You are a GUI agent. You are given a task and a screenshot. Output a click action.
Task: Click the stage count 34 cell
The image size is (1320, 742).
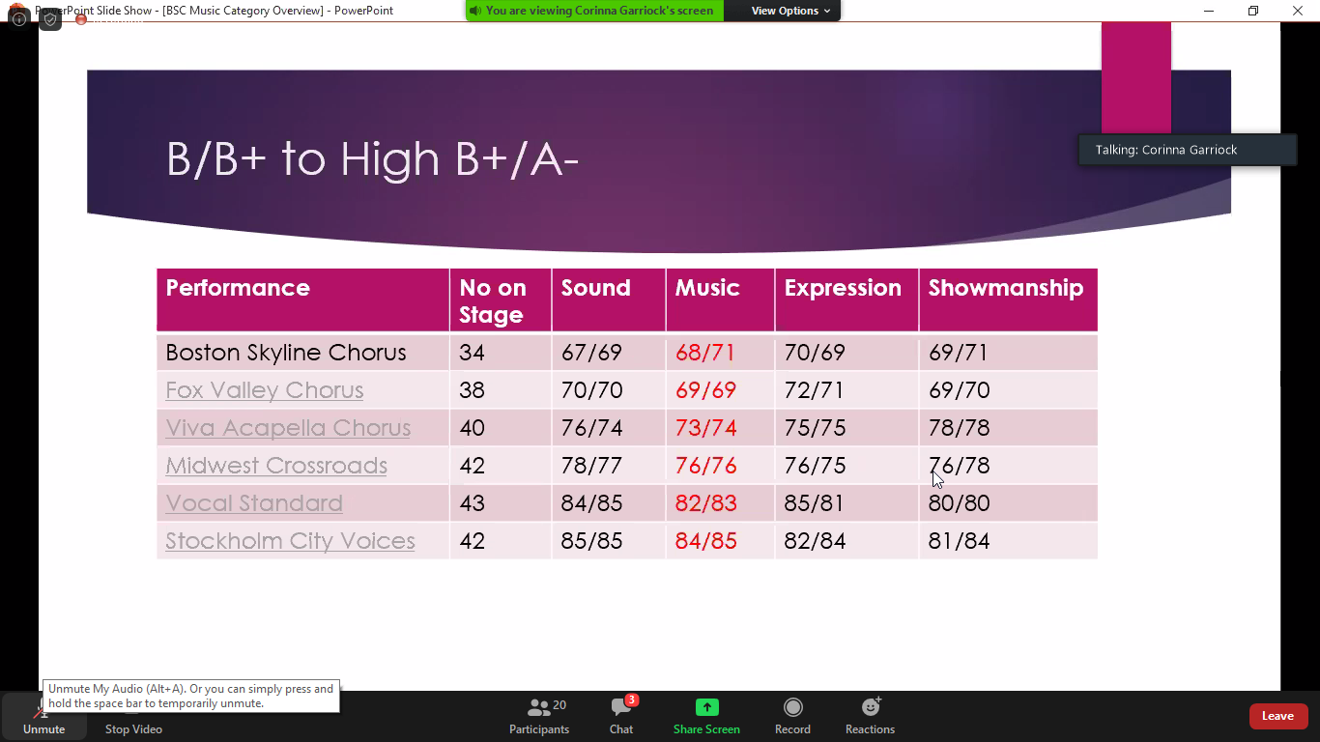pos(501,353)
